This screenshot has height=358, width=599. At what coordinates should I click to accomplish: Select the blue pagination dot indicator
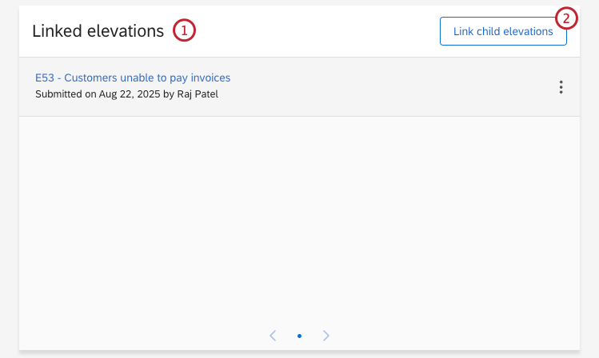coord(299,336)
